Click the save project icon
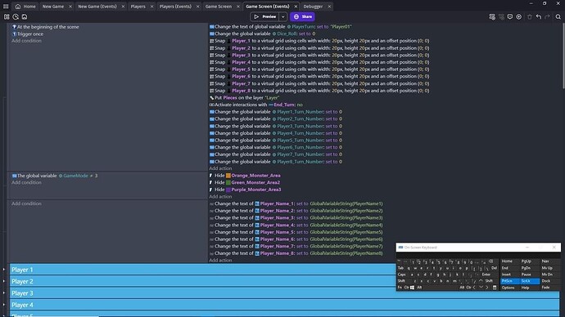Screen dimensions: 565x317 pyautogui.click(x=25, y=16)
